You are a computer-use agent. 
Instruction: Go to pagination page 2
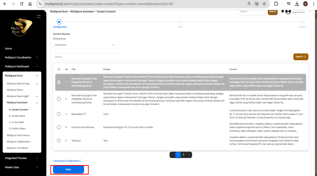183,154
